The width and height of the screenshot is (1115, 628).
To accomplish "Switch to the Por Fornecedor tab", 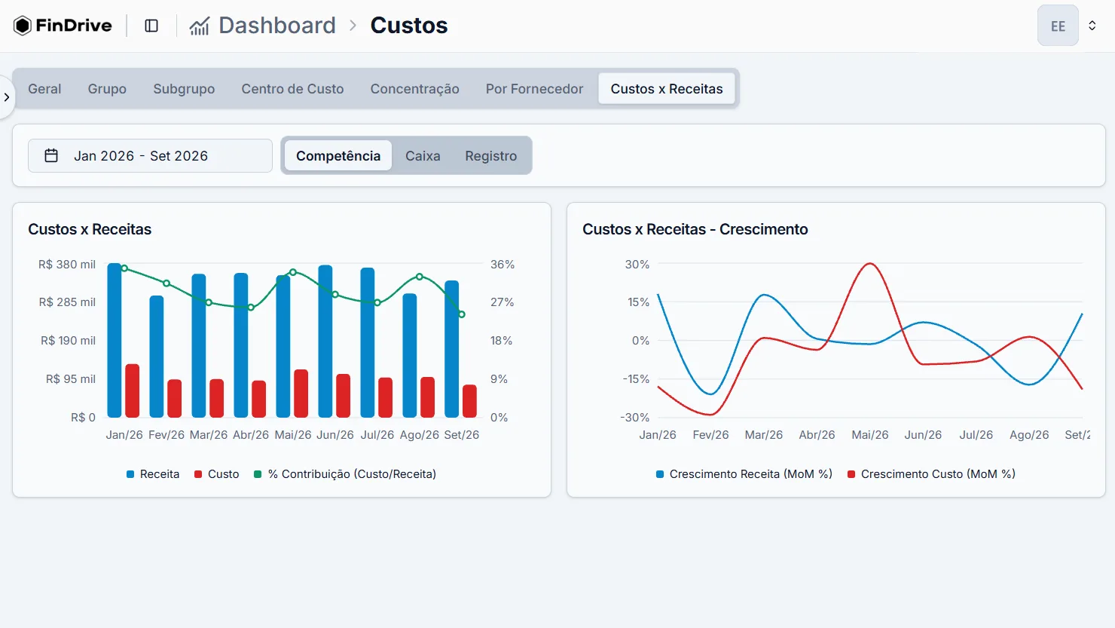I will pyautogui.click(x=534, y=89).
